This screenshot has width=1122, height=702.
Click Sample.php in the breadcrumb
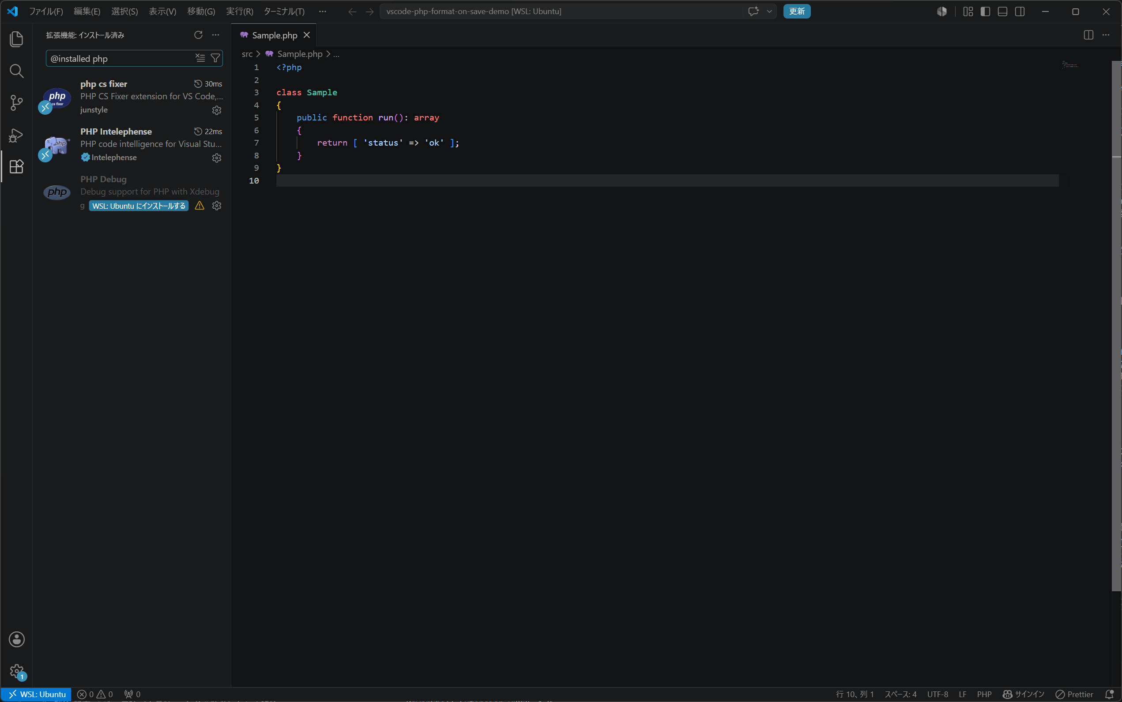click(x=300, y=54)
